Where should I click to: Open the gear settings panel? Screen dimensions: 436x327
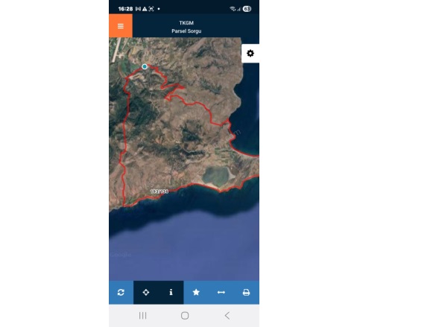click(250, 53)
